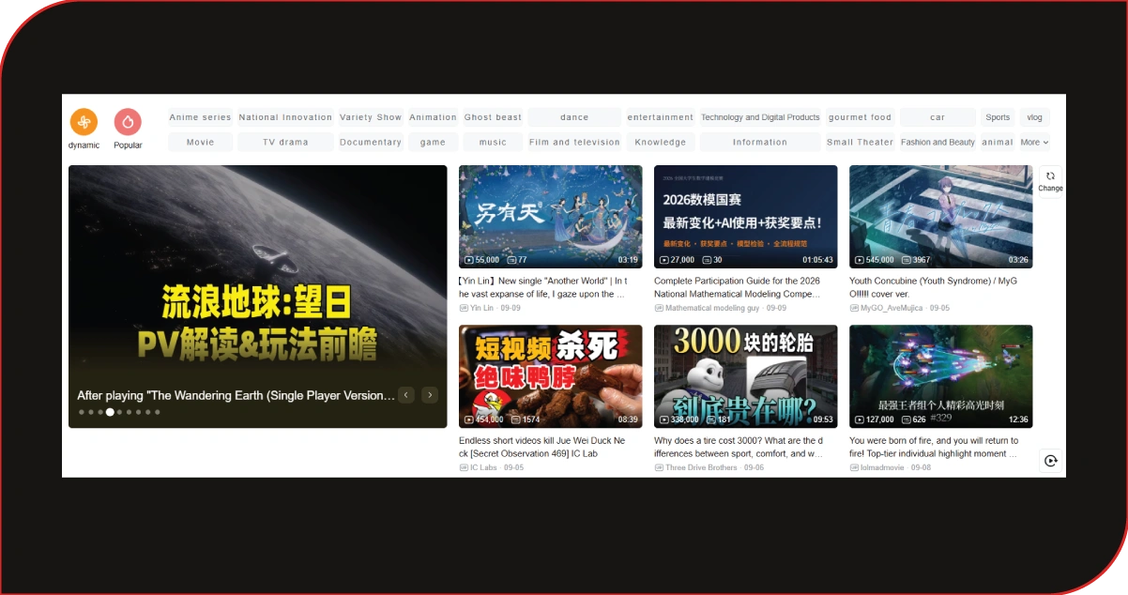Click uploader icon beside IC Labs

click(464, 467)
